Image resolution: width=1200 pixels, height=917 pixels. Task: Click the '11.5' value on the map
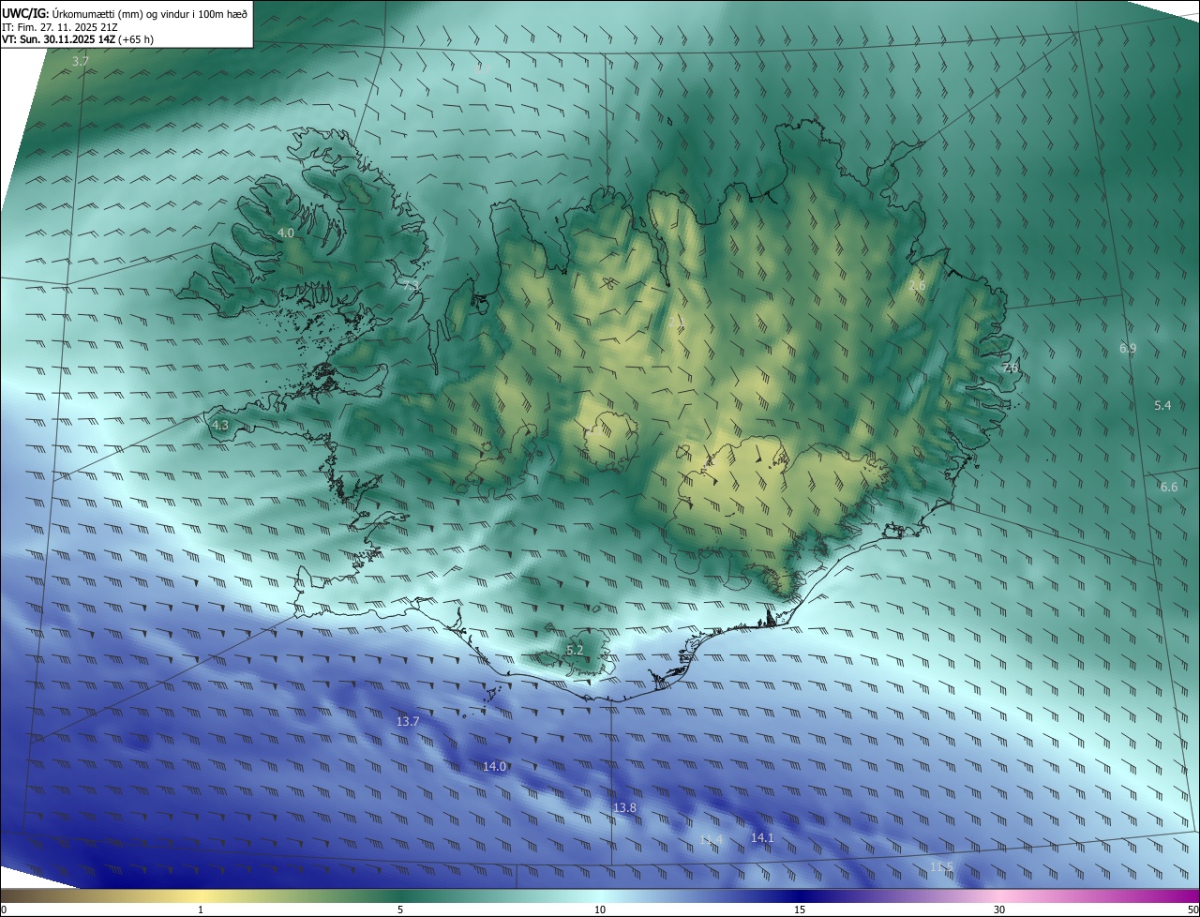[x=941, y=866]
